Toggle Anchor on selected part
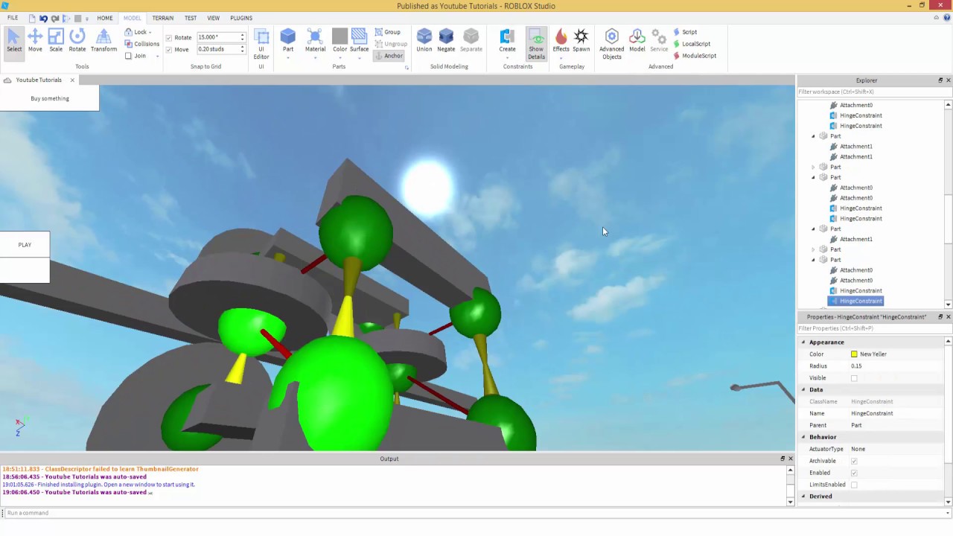The width and height of the screenshot is (953, 536). tap(389, 56)
